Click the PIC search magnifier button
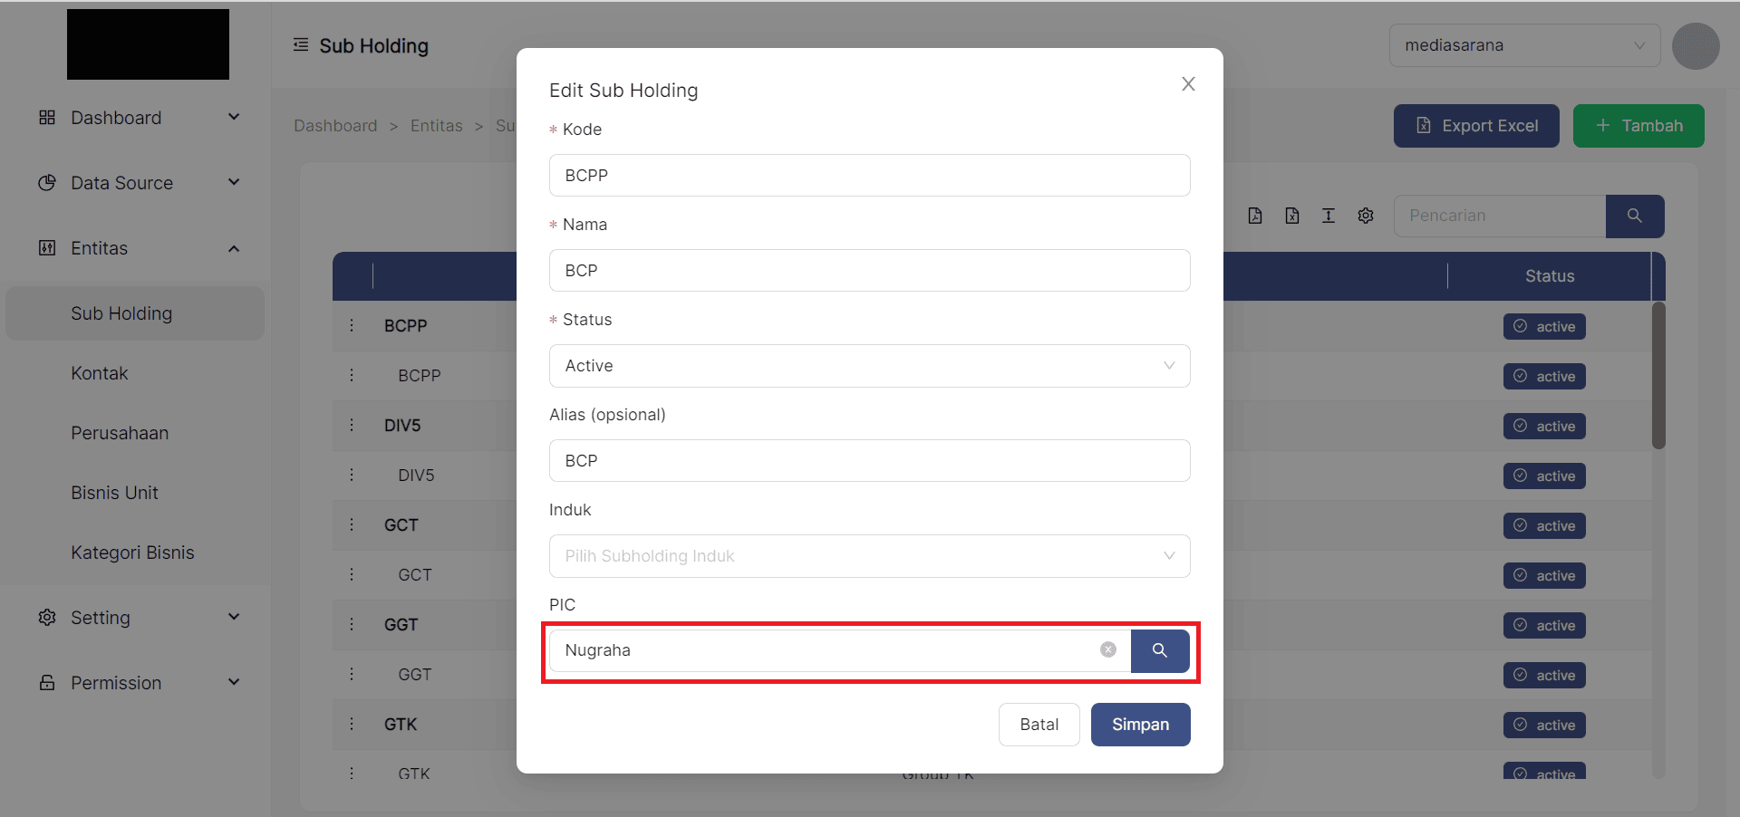Viewport: 1740px width, 817px height. pyautogui.click(x=1159, y=650)
